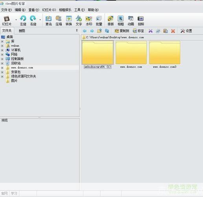Click the embedsecure64 (1) name field
203x197 pixels.
click(x=98, y=67)
